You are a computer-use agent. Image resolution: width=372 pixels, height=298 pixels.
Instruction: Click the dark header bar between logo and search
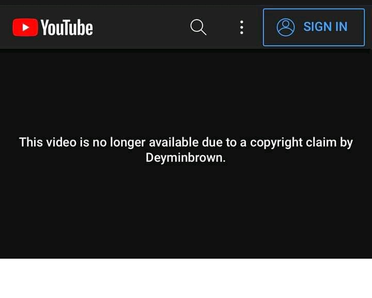tap(142, 27)
